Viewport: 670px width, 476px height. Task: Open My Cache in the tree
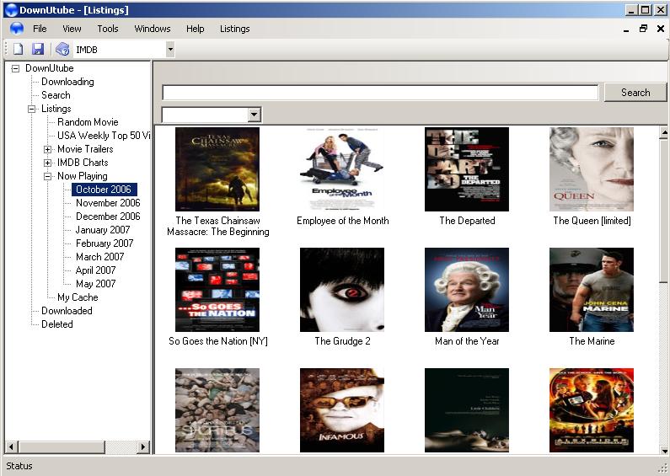[x=78, y=297]
